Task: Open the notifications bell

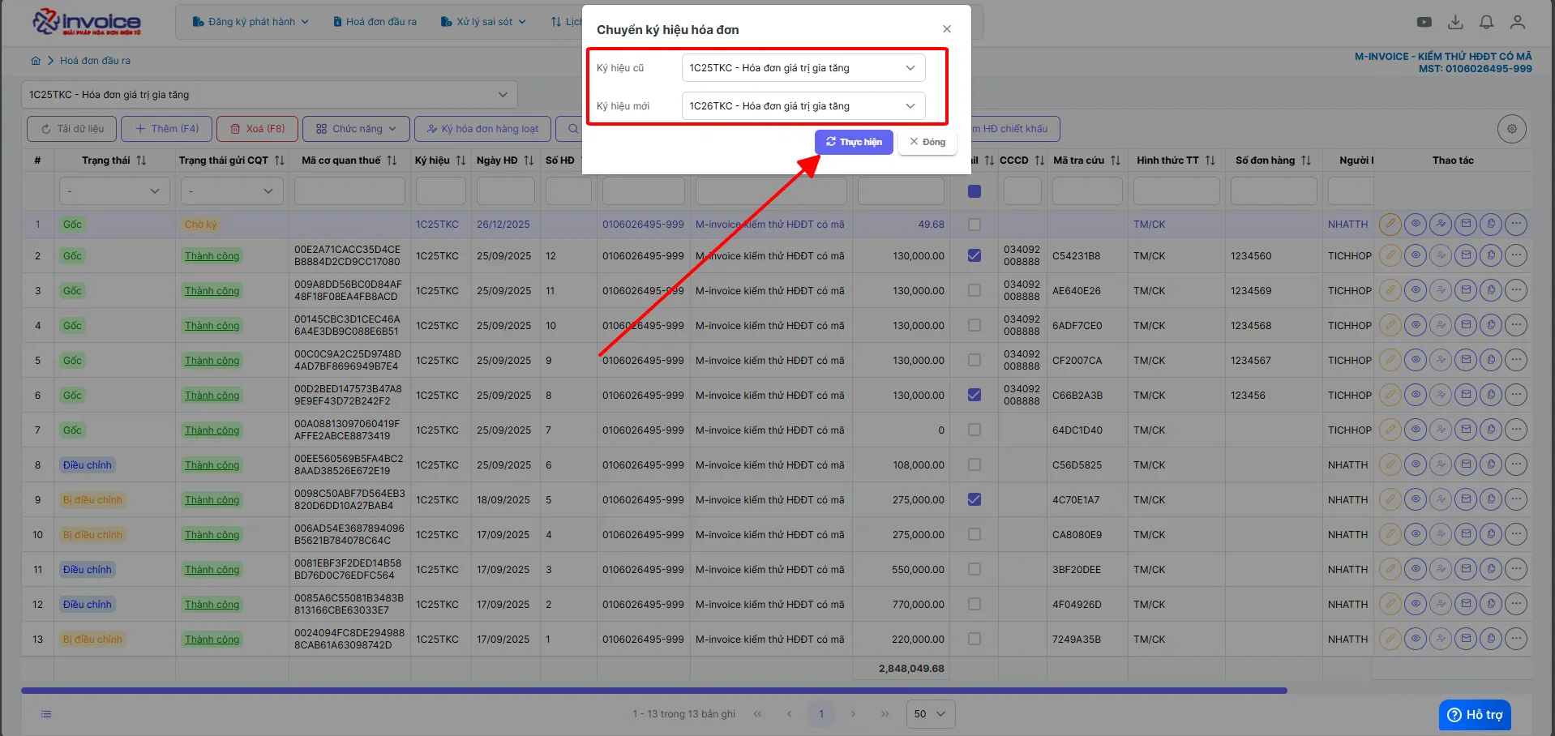Action: click(1486, 23)
